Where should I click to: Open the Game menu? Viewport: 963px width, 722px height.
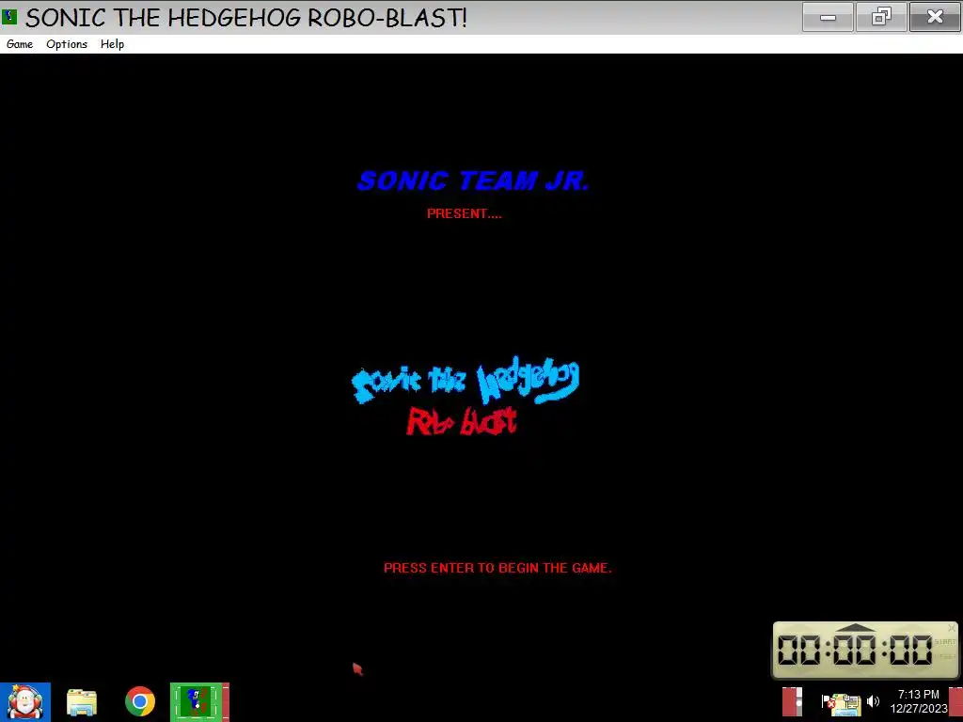(20, 44)
